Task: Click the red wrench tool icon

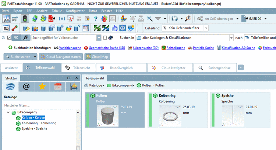Action: point(15,28)
